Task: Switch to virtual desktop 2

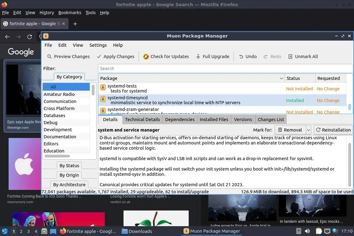Action: click(21, 231)
